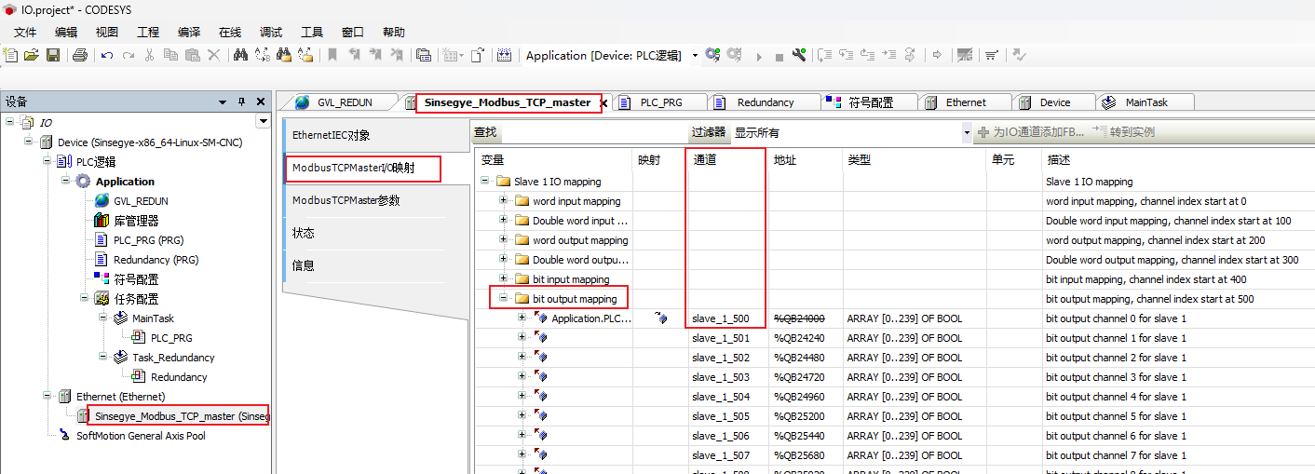Collapse the bit output mapping folder
The height and width of the screenshot is (474, 1315).
point(504,299)
